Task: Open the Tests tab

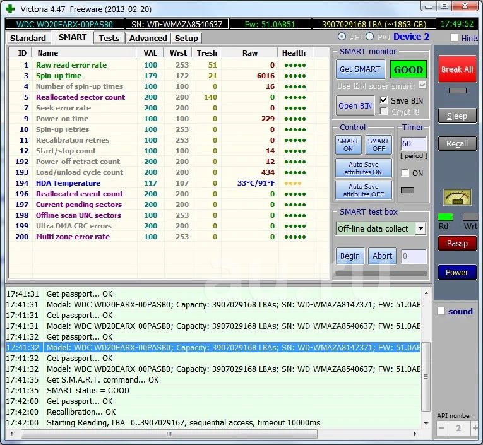Action: click(109, 38)
